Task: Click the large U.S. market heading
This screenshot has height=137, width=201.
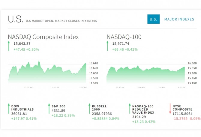Action: point(15,19)
